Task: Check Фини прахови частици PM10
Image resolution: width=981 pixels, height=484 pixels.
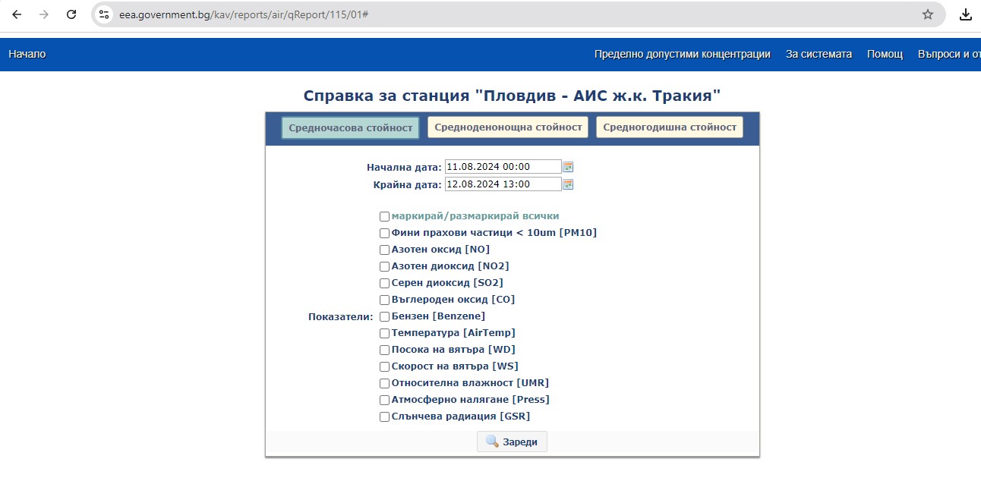Action: point(384,234)
